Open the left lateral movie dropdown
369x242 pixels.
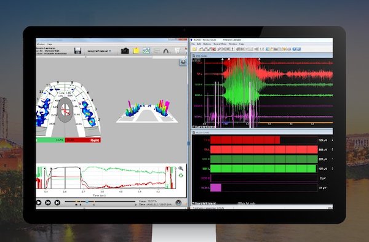tap(99, 51)
